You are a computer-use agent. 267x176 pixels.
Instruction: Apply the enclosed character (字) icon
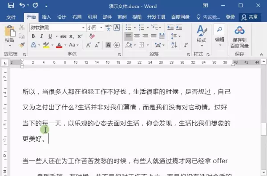(117, 45)
